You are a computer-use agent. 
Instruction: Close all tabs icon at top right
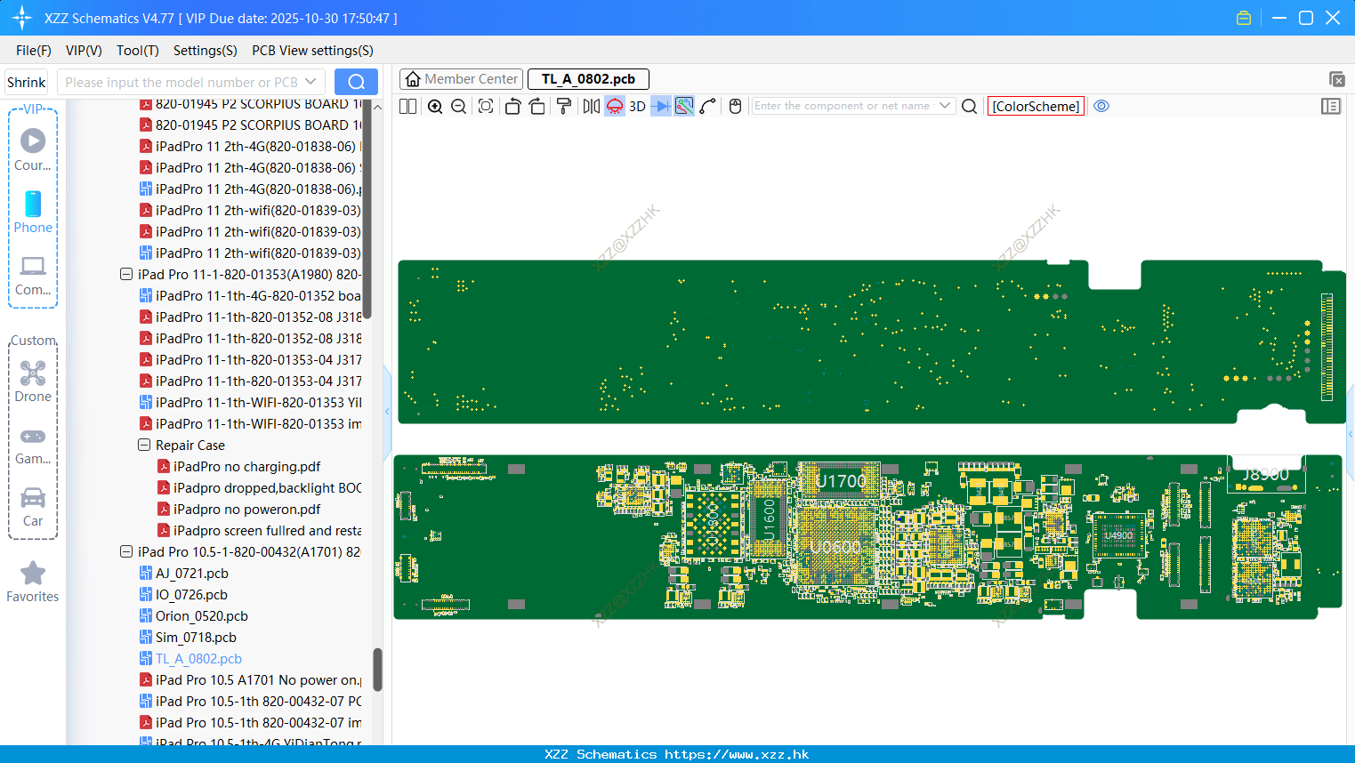coord(1336,79)
